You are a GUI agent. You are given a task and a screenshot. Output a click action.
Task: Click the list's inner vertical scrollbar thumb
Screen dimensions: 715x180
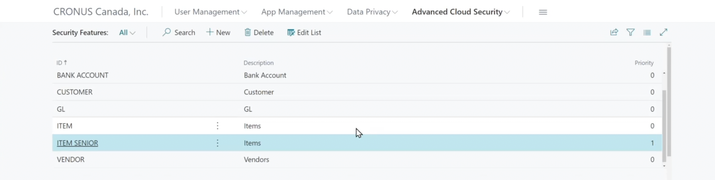[664, 126]
